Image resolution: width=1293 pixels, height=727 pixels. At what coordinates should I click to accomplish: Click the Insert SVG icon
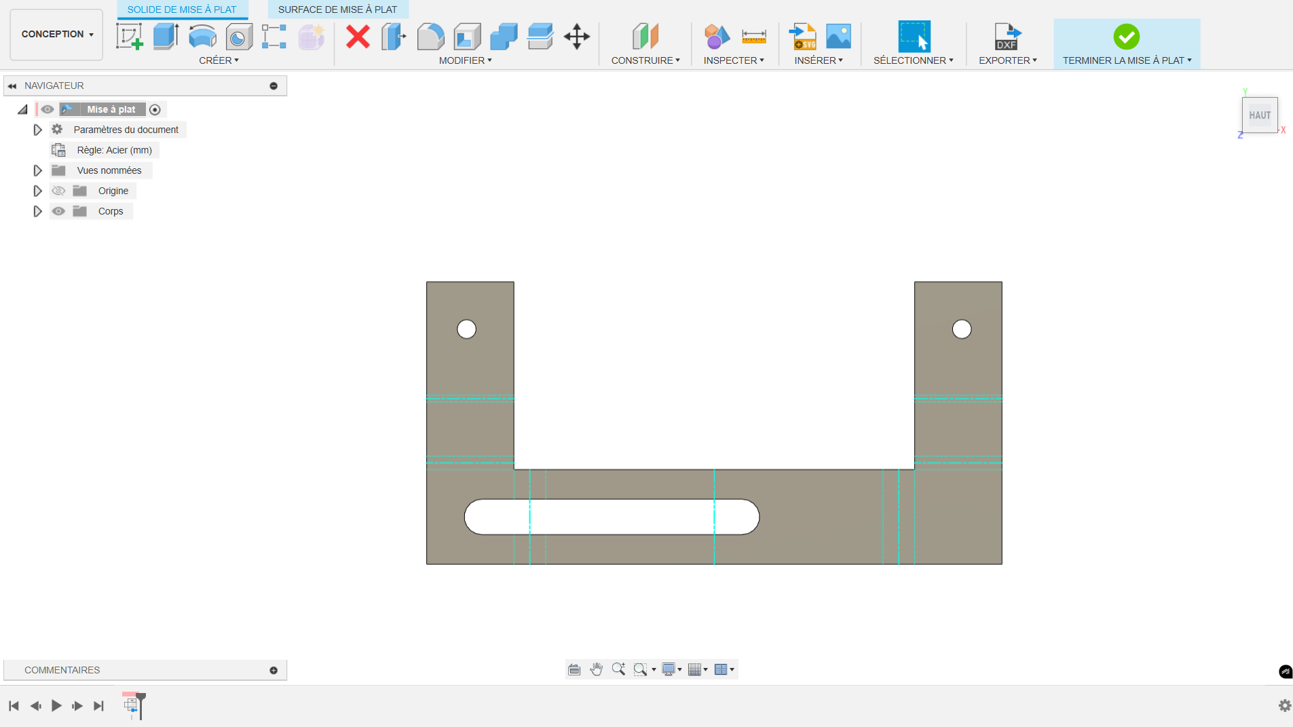(x=802, y=37)
